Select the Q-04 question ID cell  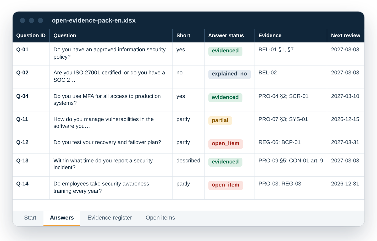click(x=31, y=100)
